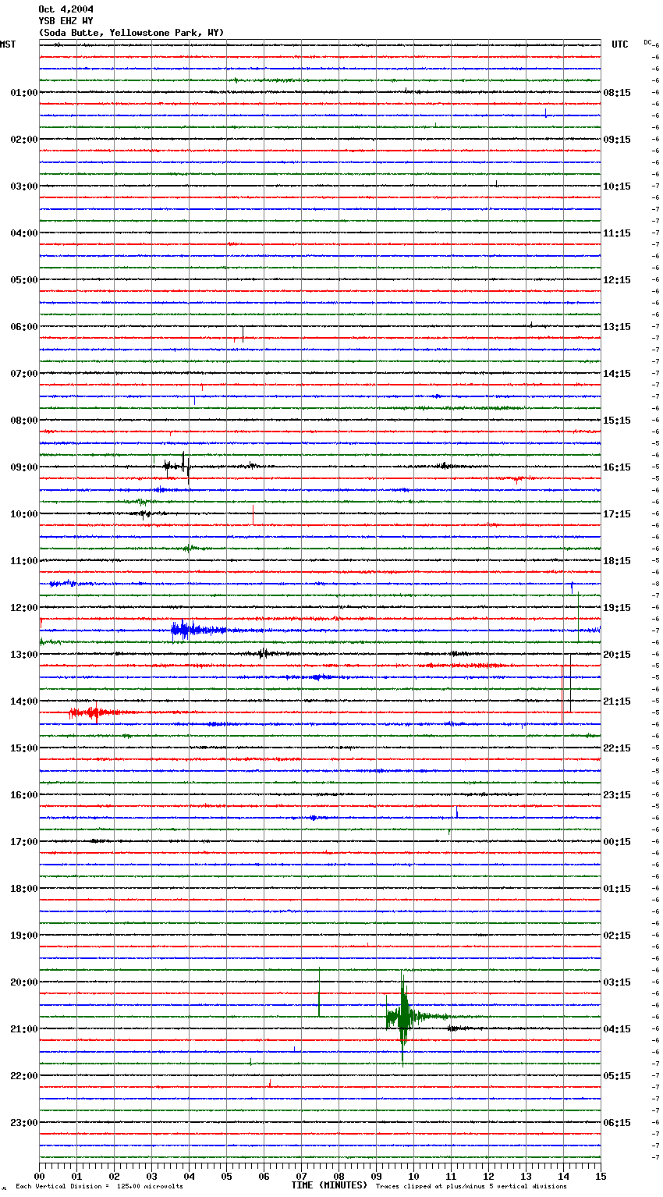Select the 06:00 MST row label
The image size is (663, 1197).
coord(23,327)
